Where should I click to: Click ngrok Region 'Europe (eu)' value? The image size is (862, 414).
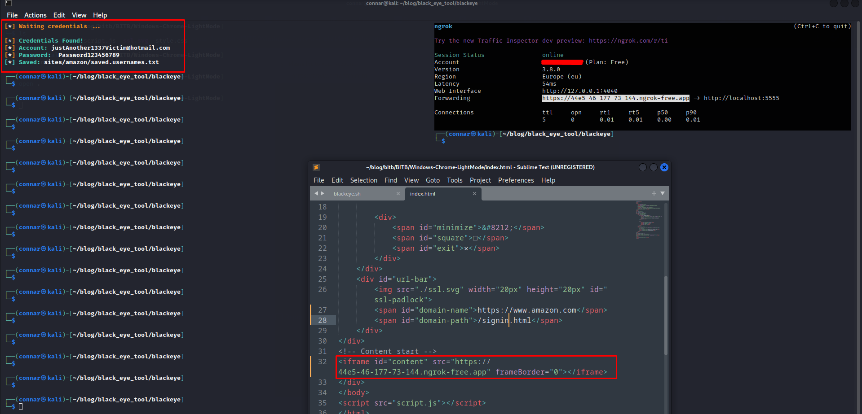pos(561,77)
